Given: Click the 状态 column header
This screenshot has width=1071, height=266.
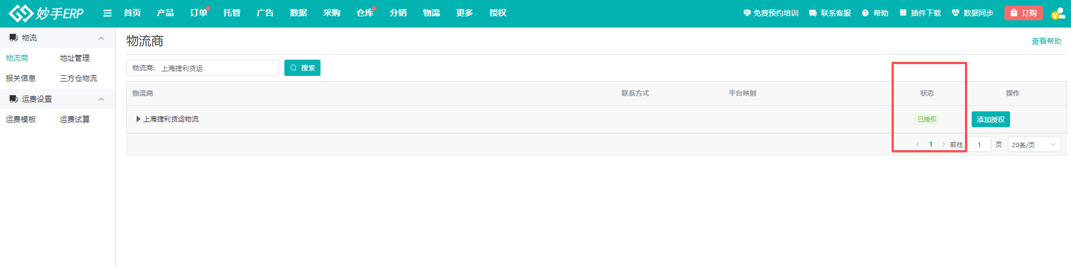Looking at the screenshot, I should click(x=927, y=93).
